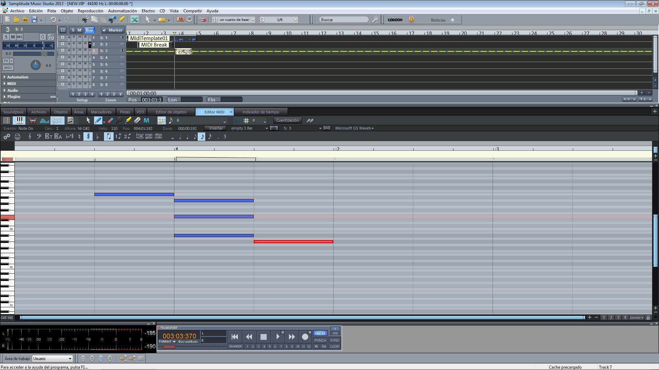
Task: Open the Efectos menu
Action: click(148, 11)
